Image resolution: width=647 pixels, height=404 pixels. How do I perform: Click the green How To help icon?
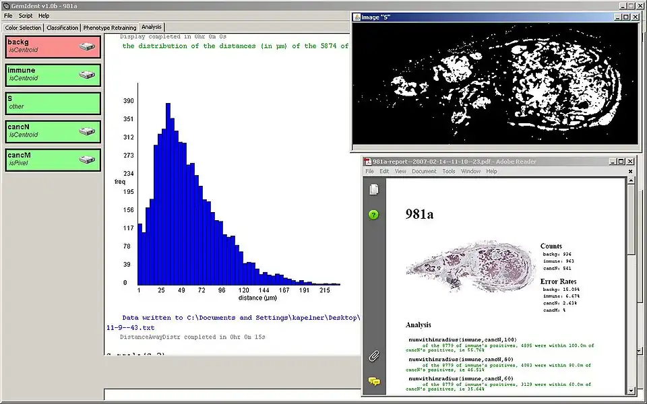[373, 215]
